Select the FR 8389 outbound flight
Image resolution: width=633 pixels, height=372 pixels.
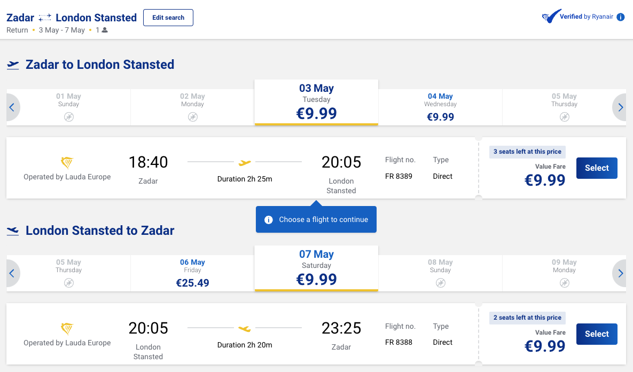[597, 168]
